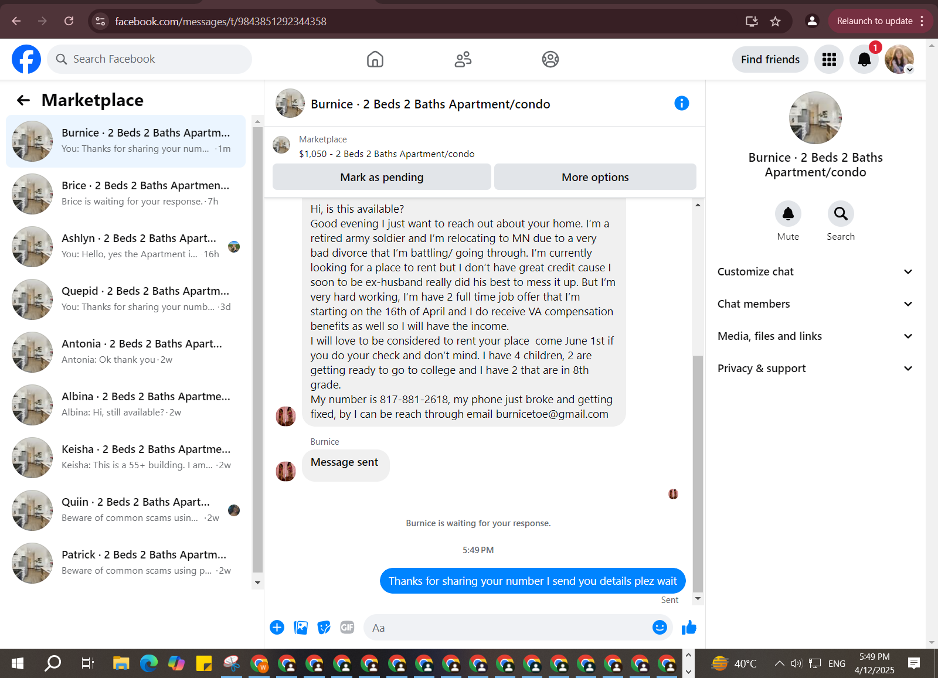Open Windows Start menu

(x=18, y=663)
